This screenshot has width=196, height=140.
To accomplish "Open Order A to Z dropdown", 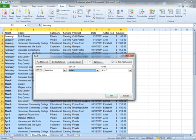I will (130, 70).
